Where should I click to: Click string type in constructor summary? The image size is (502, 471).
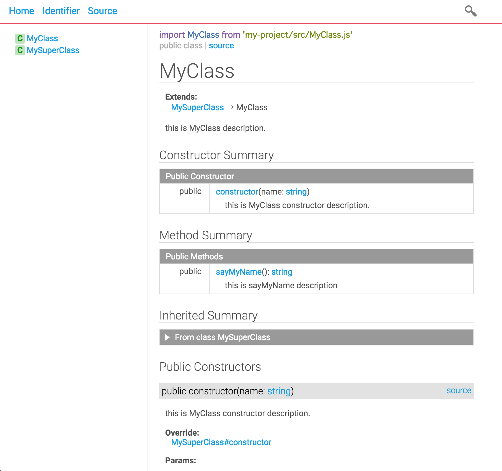click(x=296, y=192)
